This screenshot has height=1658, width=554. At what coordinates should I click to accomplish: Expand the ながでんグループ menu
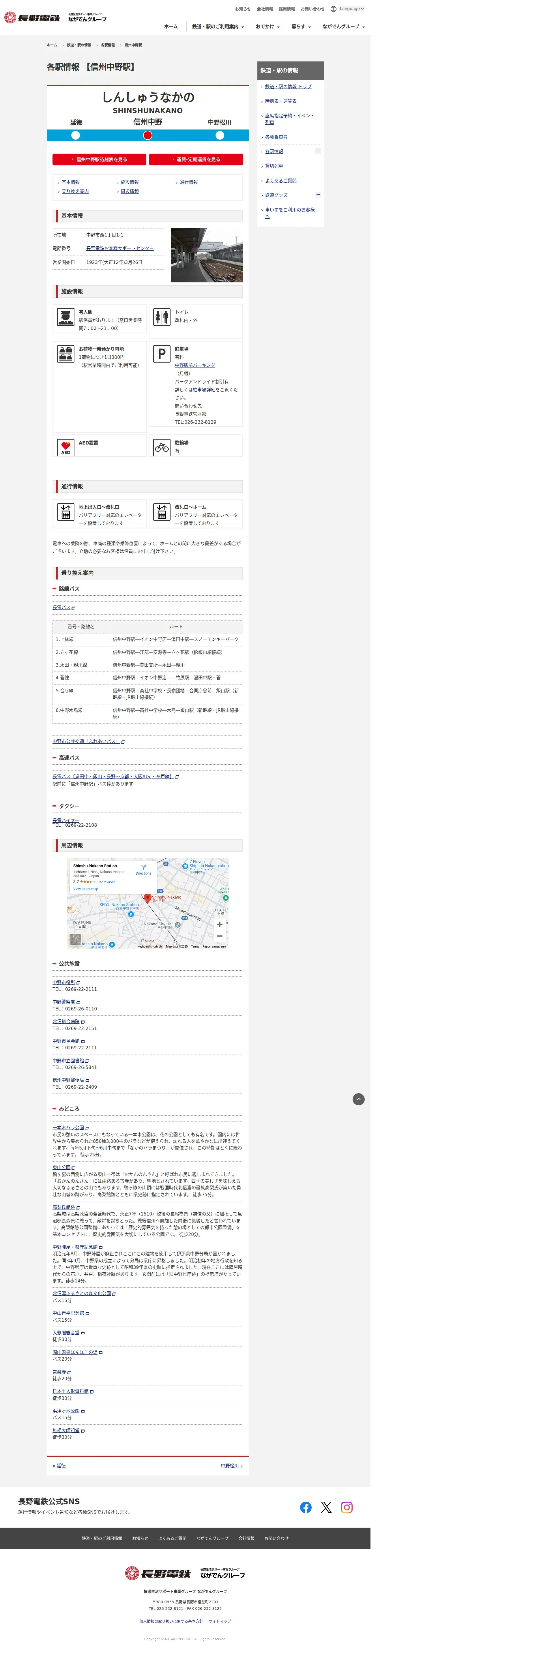point(343,26)
